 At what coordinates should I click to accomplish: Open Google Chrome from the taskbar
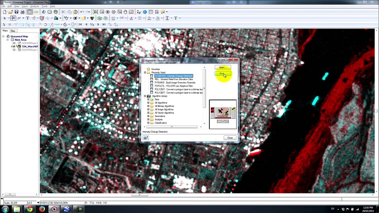pyautogui.click(x=29, y=208)
